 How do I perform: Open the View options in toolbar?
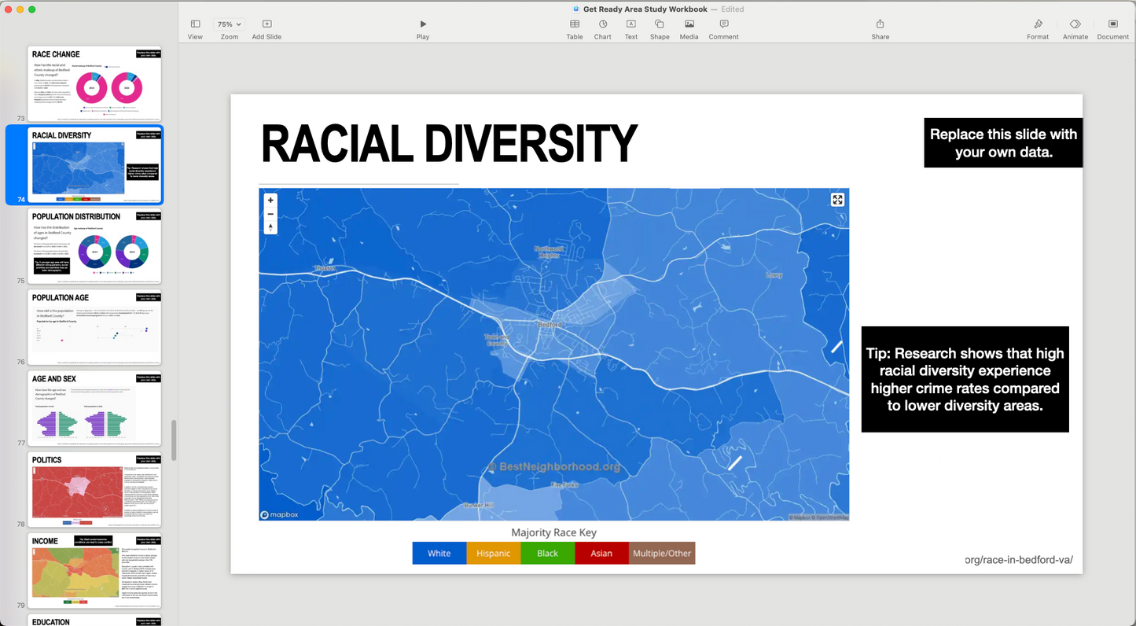195,29
